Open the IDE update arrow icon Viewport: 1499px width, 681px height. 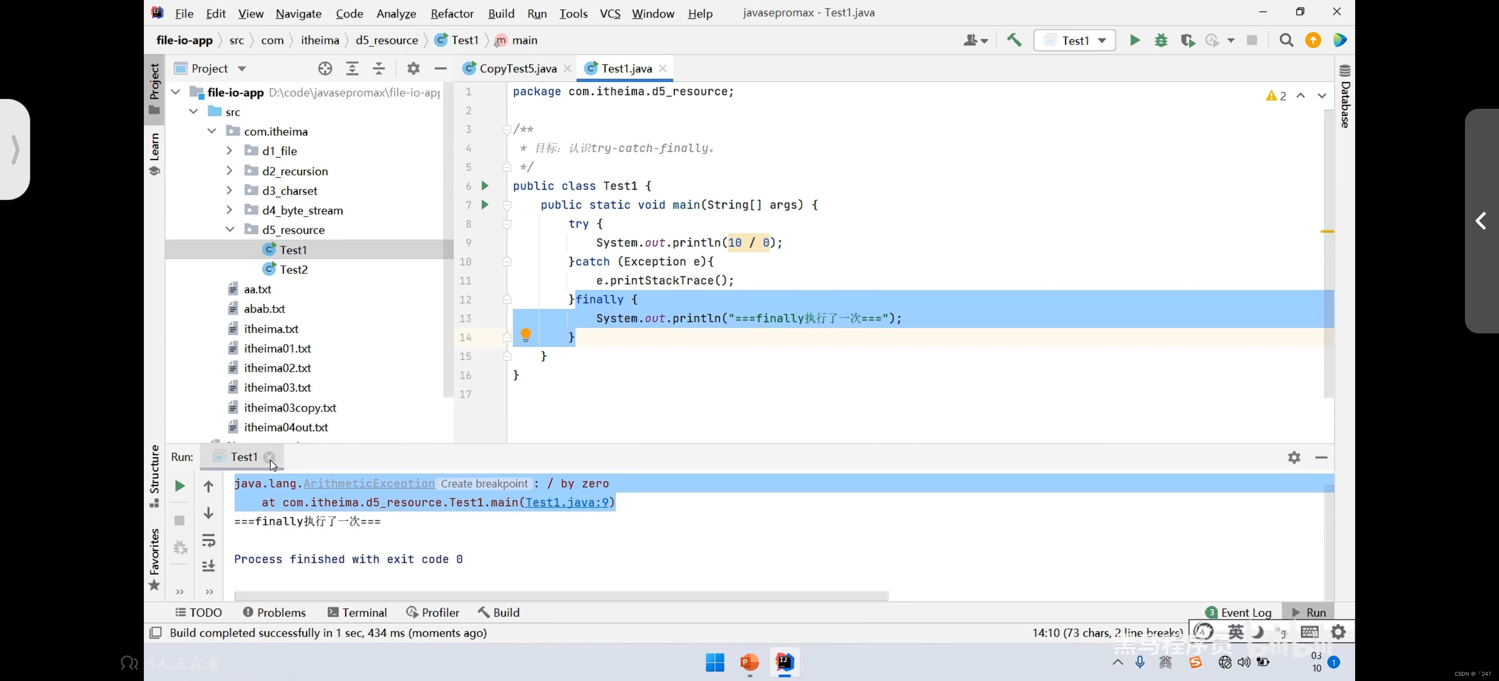1313,40
